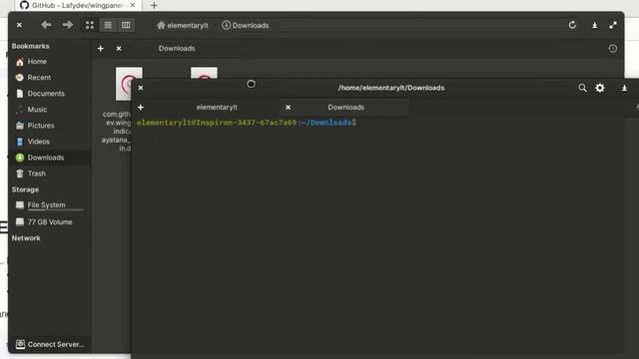This screenshot has width=639, height=359.
Task: Close the Downloads tab in Files
Action: (119, 49)
